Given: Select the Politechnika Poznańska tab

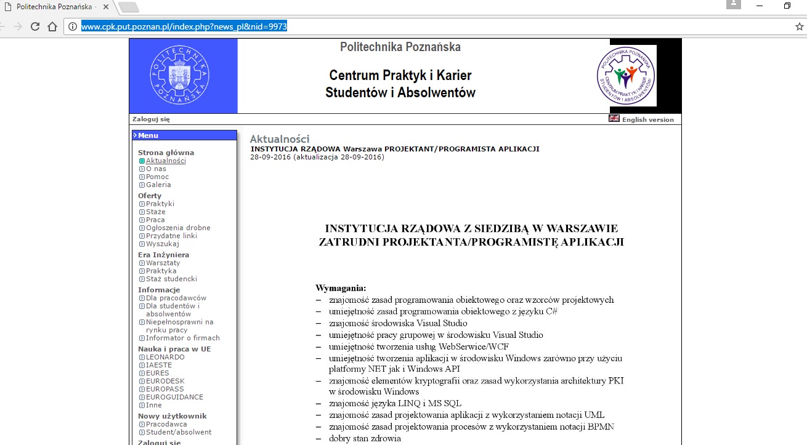Looking at the screenshot, I should point(55,6).
